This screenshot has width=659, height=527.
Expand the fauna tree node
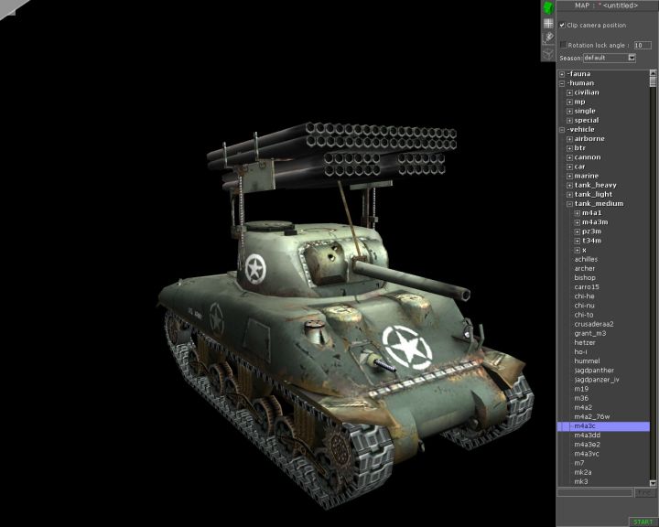pos(562,74)
